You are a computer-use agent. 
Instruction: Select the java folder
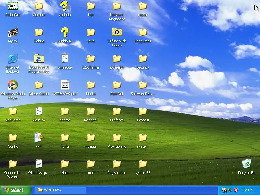click(x=91, y=32)
